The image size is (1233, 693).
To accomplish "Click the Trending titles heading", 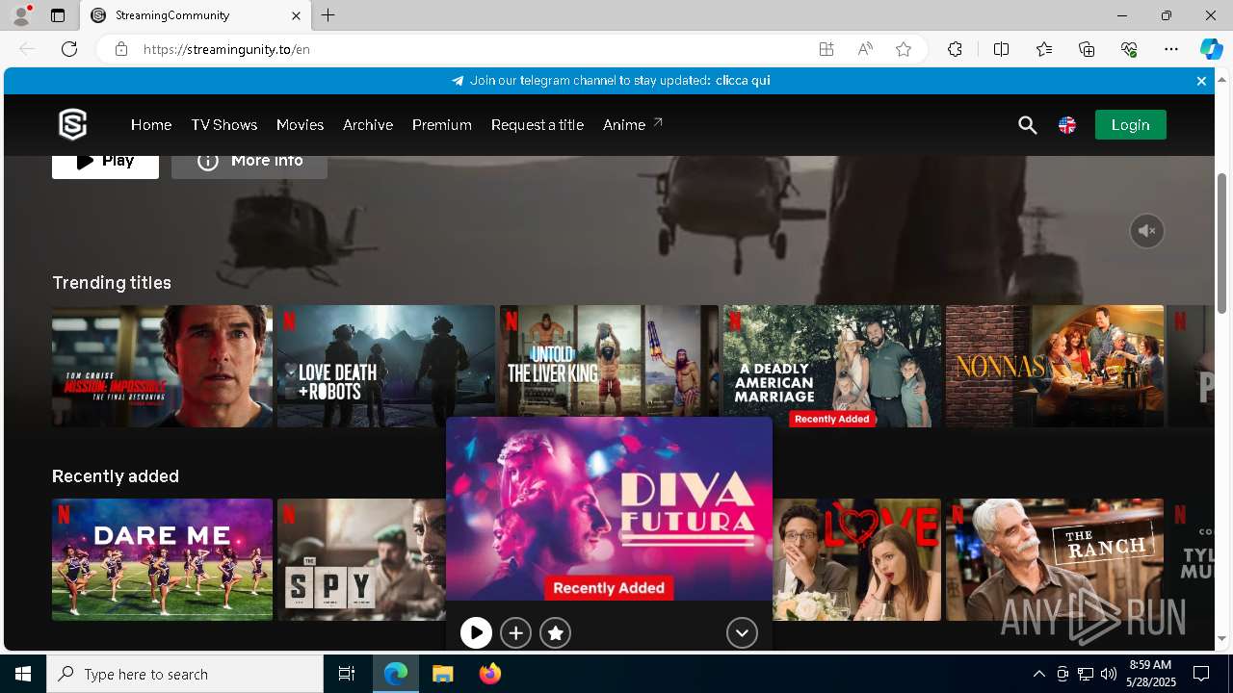I will coord(112,283).
